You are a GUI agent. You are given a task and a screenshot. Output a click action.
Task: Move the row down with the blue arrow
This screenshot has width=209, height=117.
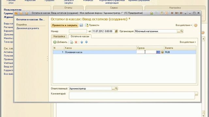click(86, 42)
